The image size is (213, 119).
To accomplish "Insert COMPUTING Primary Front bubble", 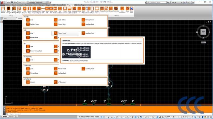I will point(60,69).
